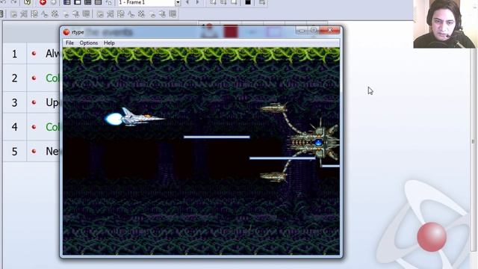This screenshot has width=478, height=269.
Task: Open the File menu in rtype window
Action: click(69, 43)
